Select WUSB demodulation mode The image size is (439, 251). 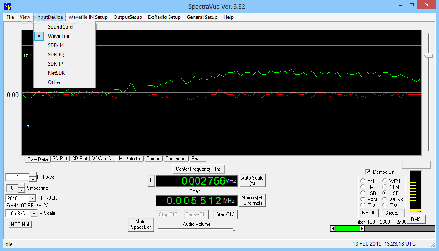[385, 199]
